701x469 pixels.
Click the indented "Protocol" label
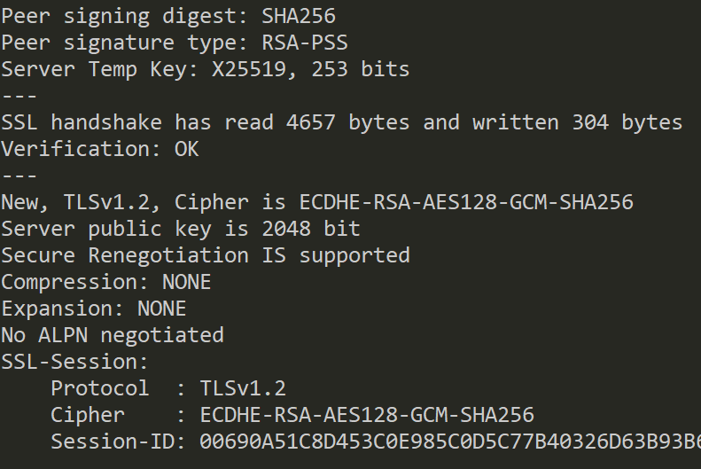coord(99,388)
